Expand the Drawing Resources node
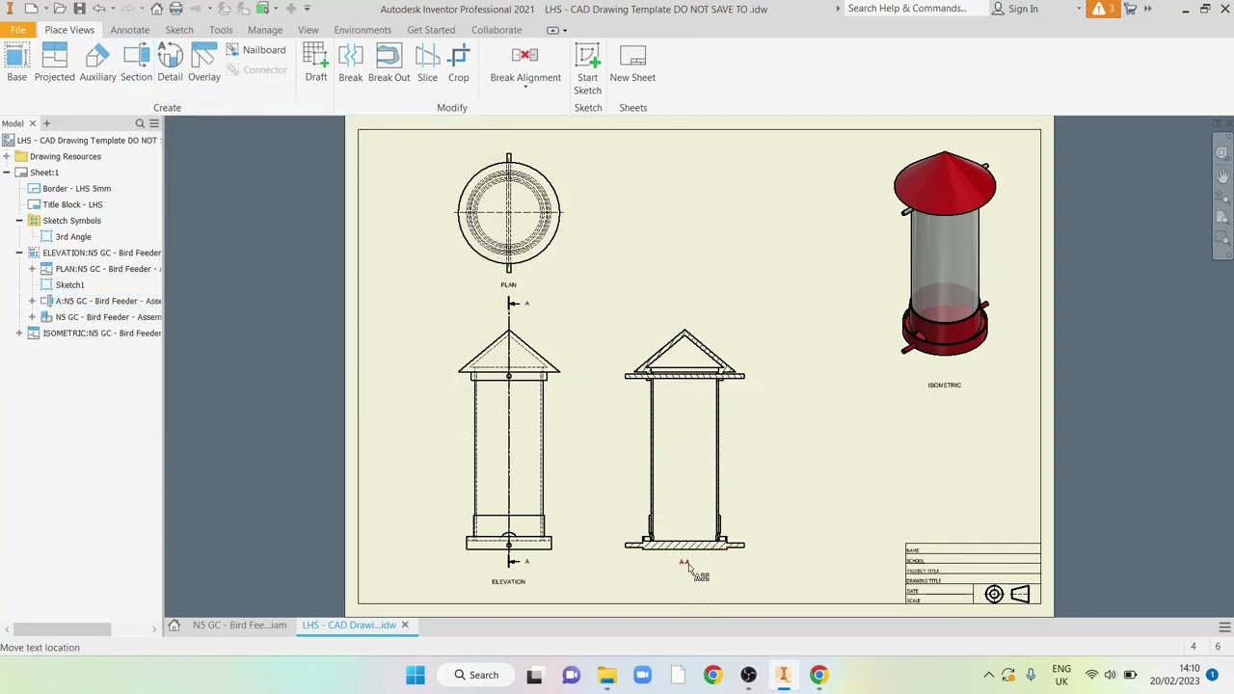Image resolution: width=1234 pixels, height=694 pixels. tap(7, 156)
